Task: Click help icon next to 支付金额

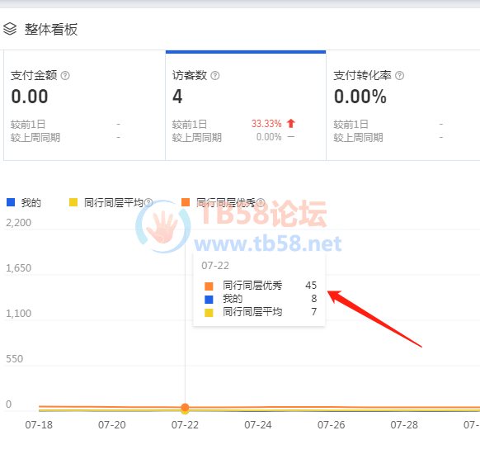Action: pos(65,75)
